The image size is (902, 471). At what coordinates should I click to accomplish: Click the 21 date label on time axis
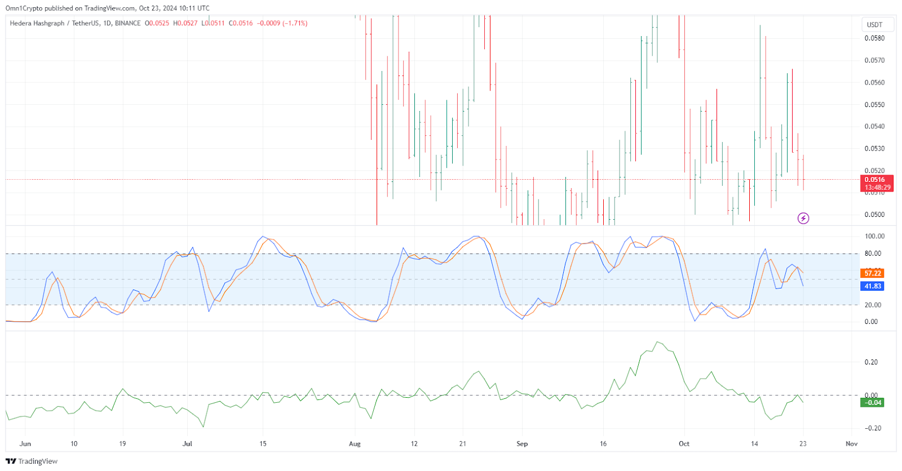[463, 444]
